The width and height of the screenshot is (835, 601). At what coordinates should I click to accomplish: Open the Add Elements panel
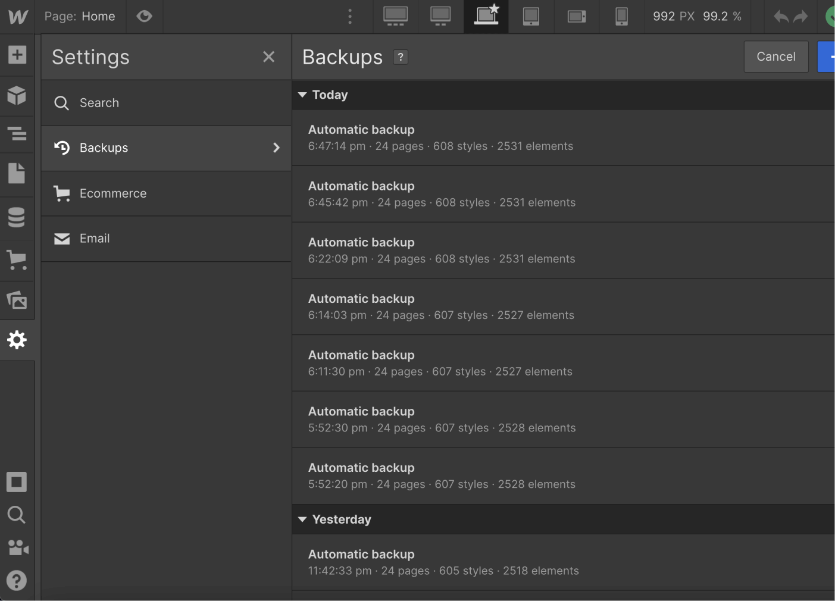[x=17, y=55]
